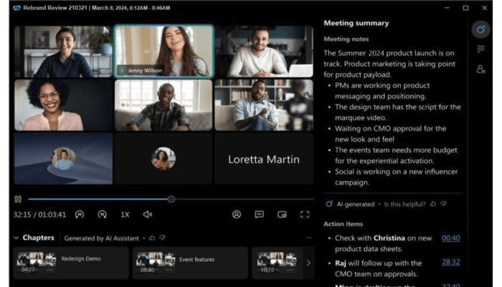The width and height of the screenshot is (502, 287).
Task: Click the playback progress slider handle
Action: (x=171, y=199)
